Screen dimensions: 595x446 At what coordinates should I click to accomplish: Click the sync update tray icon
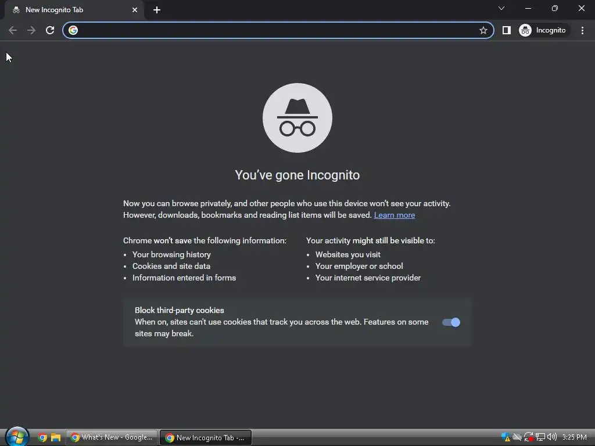coord(529,437)
